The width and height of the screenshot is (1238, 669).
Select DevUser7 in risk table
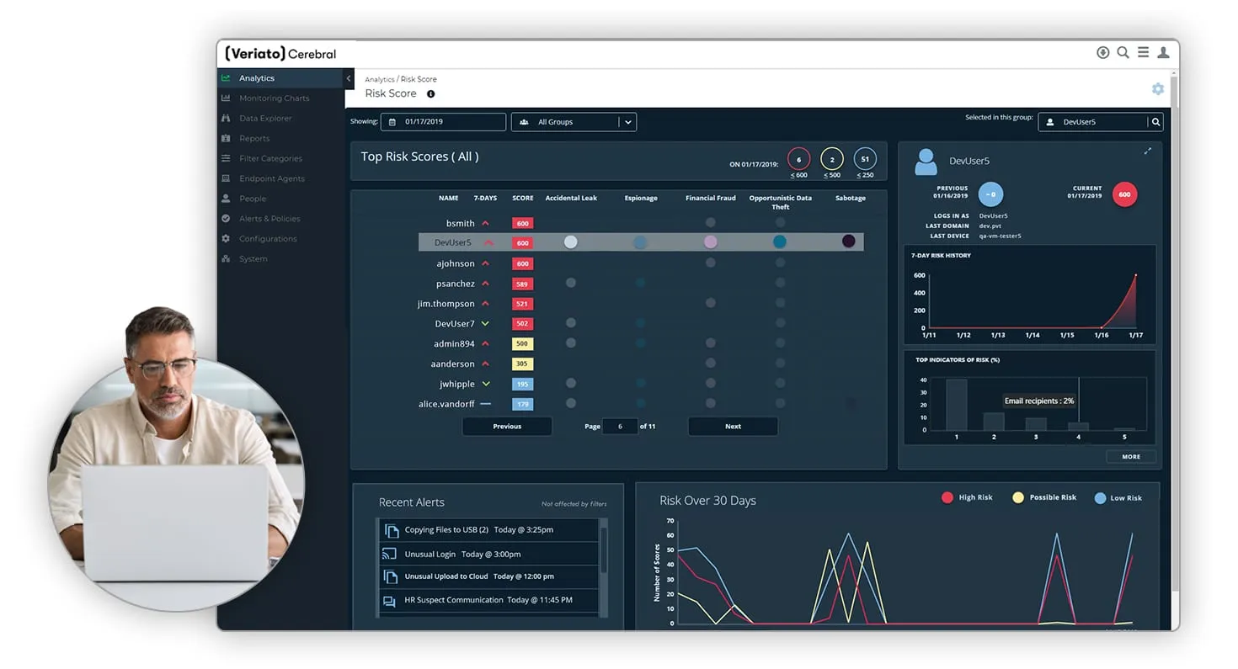click(455, 324)
